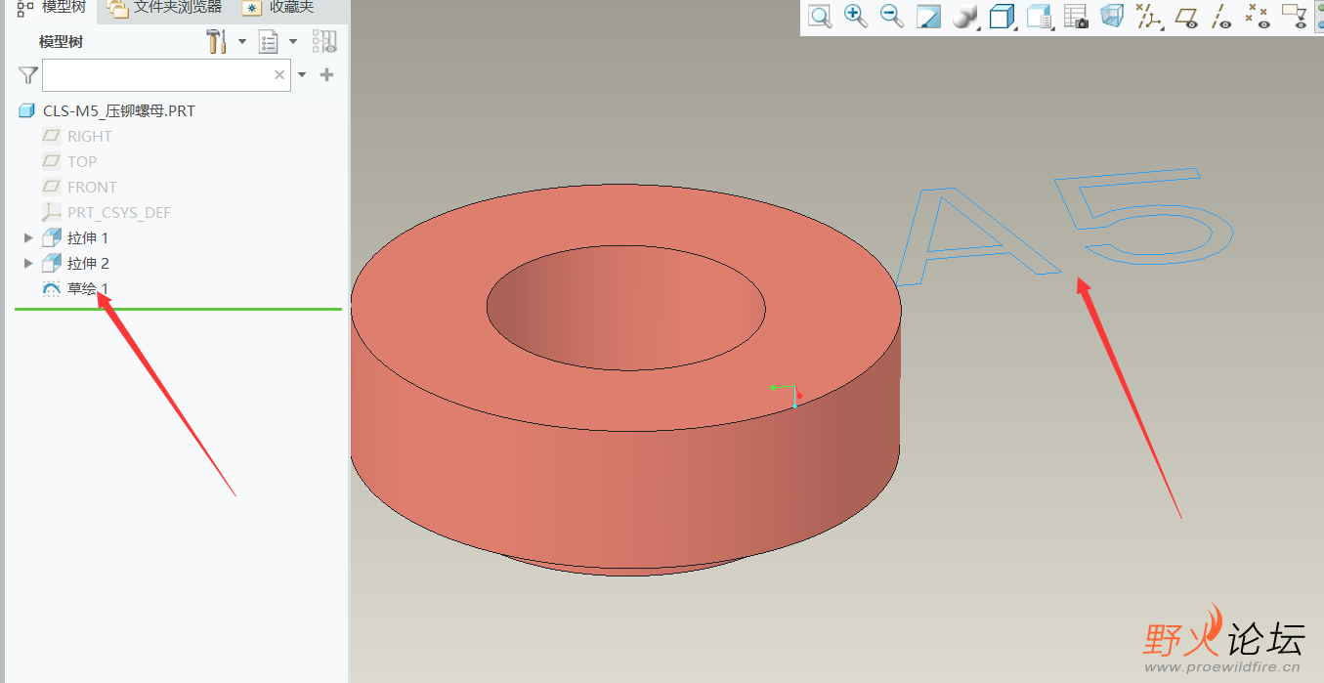Screen dimensions: 1324x683
Task: Expand the show list dropdown arrow
Action: click(x=293, y=42)
